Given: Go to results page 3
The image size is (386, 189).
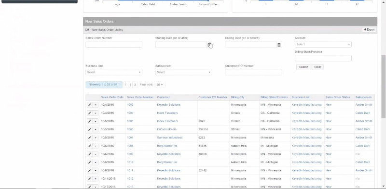Looking at the screenshot, I should (135, 85).
